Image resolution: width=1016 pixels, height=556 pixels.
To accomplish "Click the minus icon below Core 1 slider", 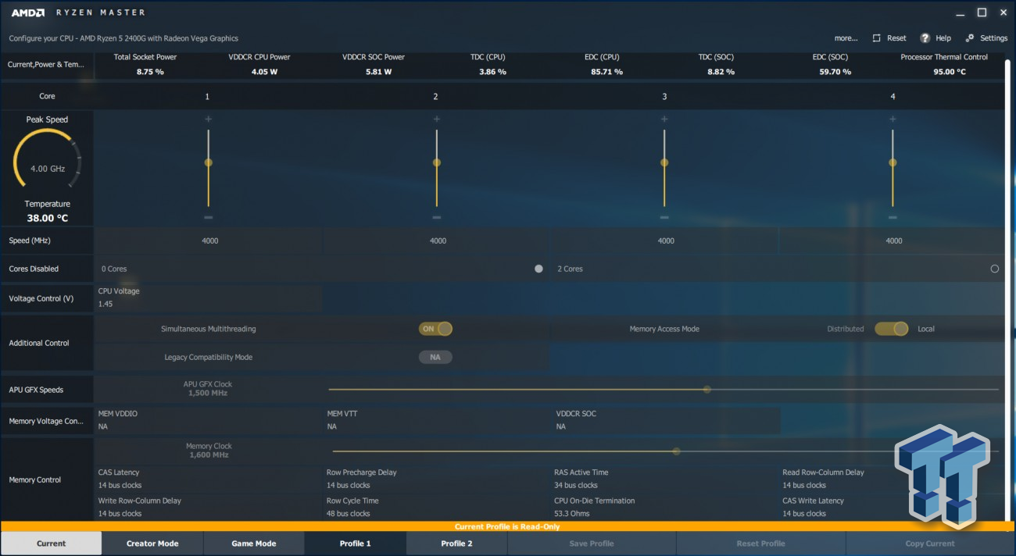I will coord(208,217).
